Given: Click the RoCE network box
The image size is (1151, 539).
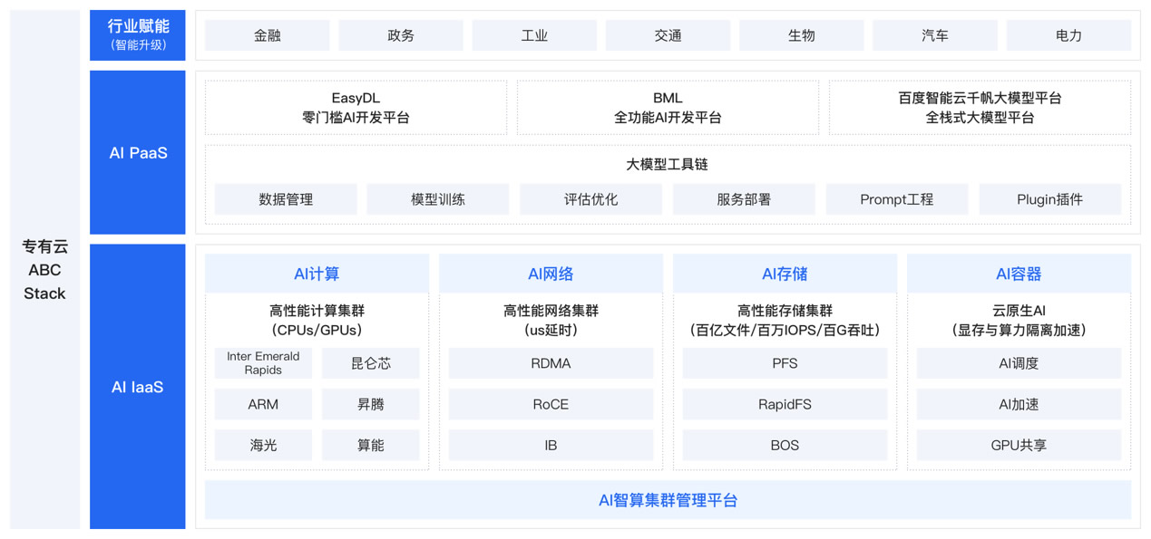Looking at the screenshot, I should point(551,404).
